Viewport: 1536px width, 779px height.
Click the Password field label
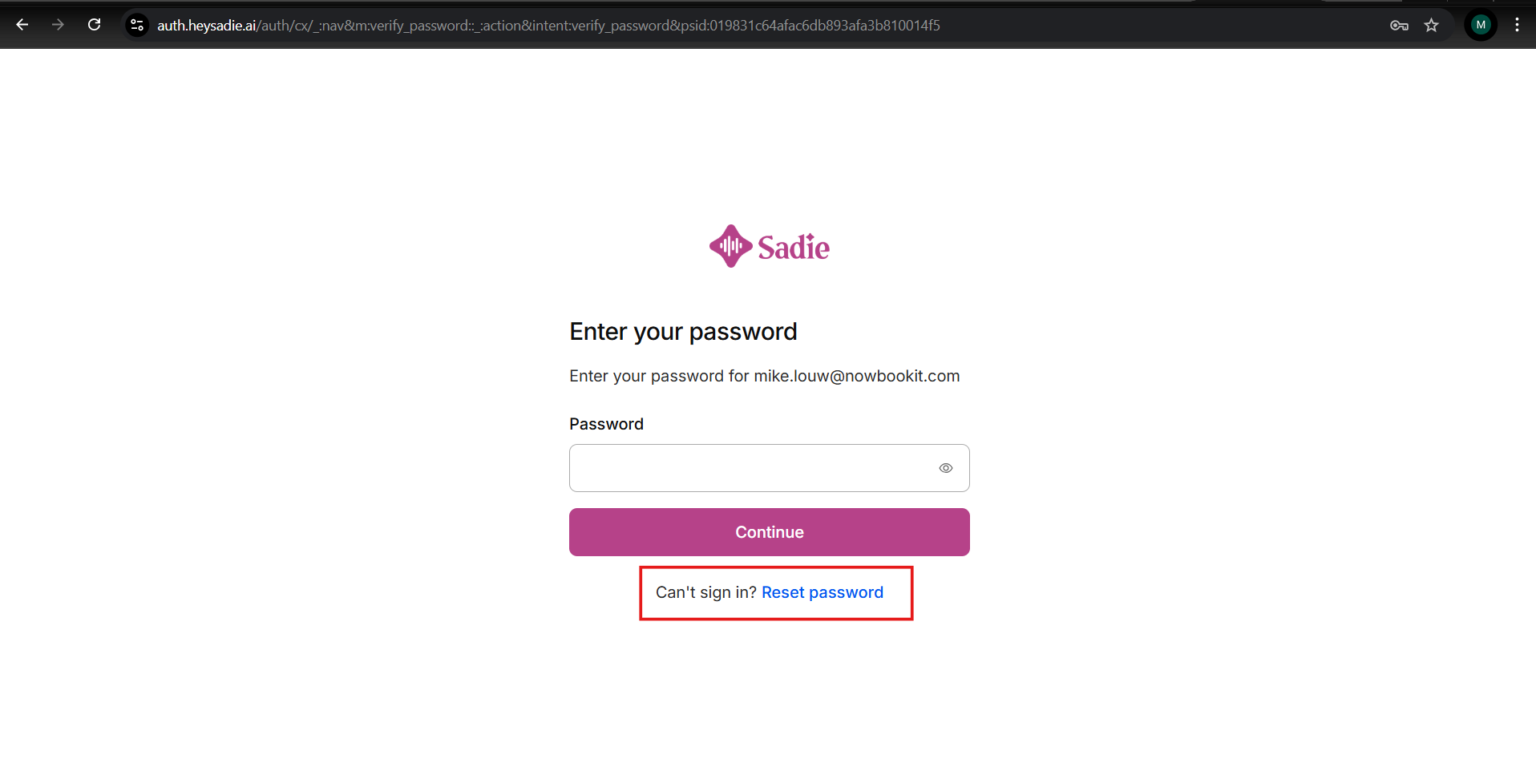pos(606,424)
